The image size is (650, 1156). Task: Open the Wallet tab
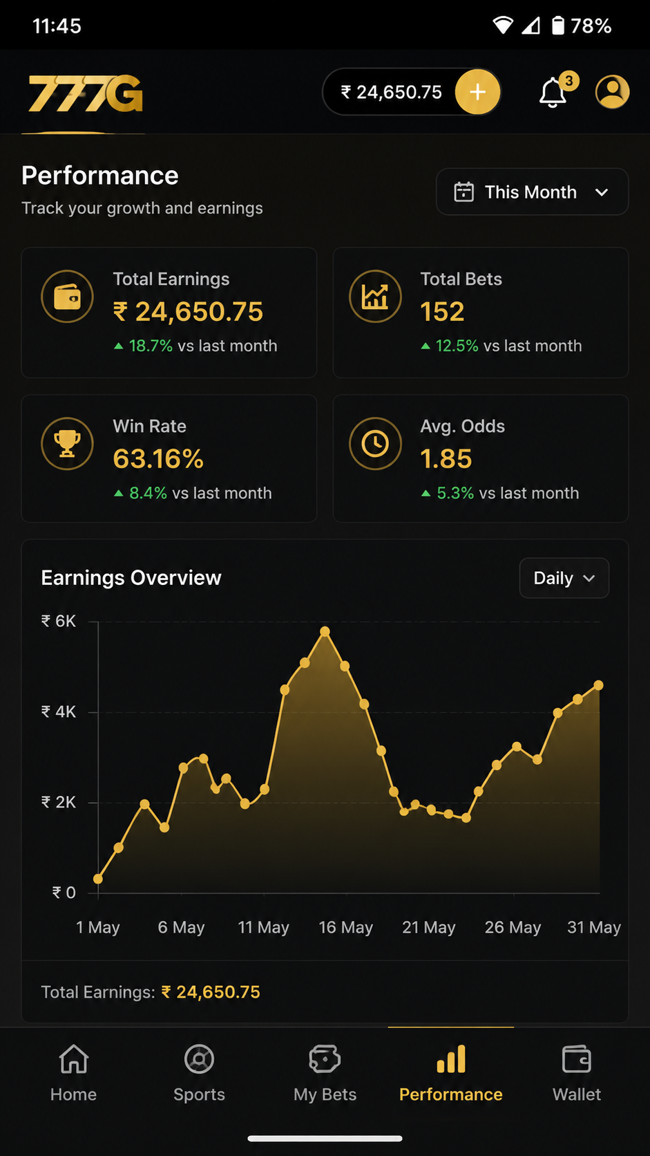point(576,1073)
